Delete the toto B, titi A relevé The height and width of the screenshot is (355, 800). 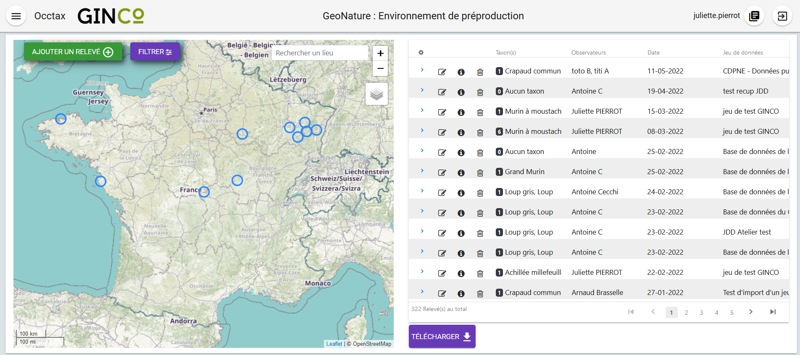point(480,72)
